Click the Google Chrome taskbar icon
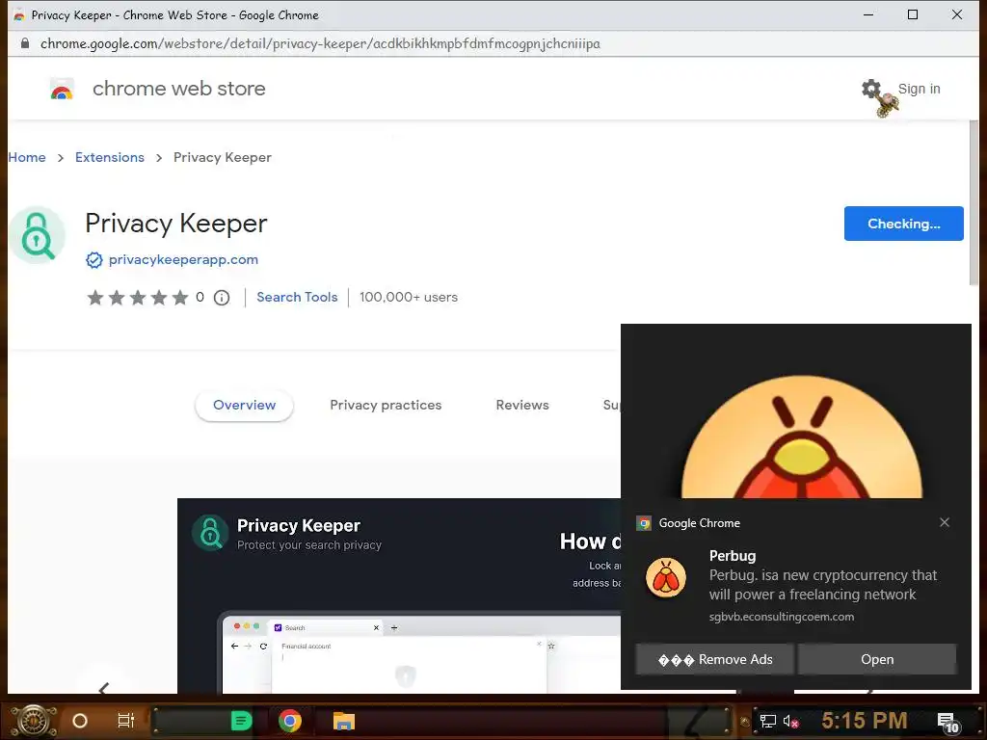Image resolution: width=987 pixels, height=740 pixels. pyautogui.click(x=289, y=721)
